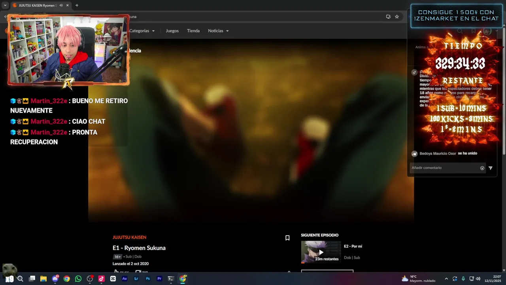Go to the Tienda page

[193, 31]
